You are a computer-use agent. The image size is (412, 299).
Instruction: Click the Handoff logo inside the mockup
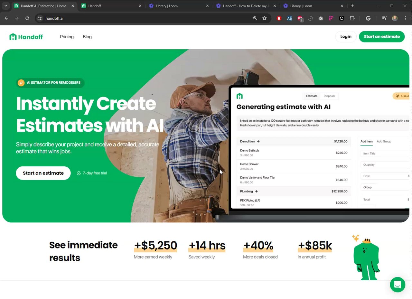tap(239, 96)
